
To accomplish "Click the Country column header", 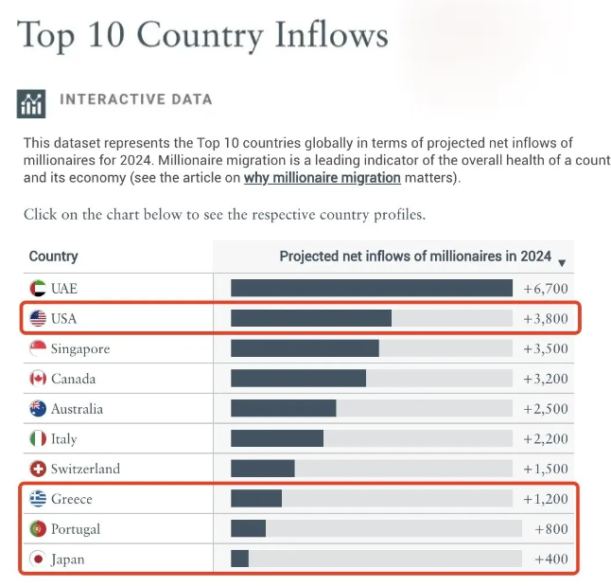I will (x=53, y=257).
